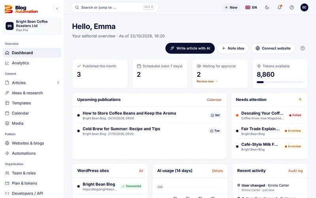Click the Connect website button

[x=273, y=48]
